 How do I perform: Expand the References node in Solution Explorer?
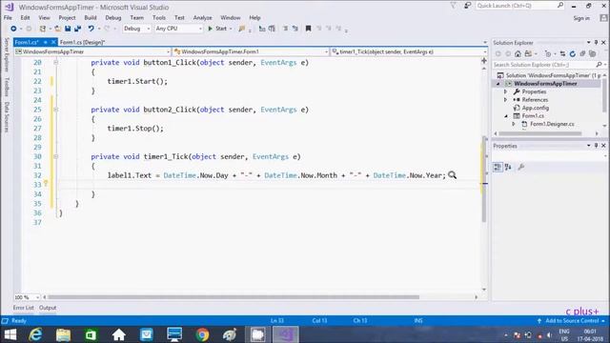point(506,100)
